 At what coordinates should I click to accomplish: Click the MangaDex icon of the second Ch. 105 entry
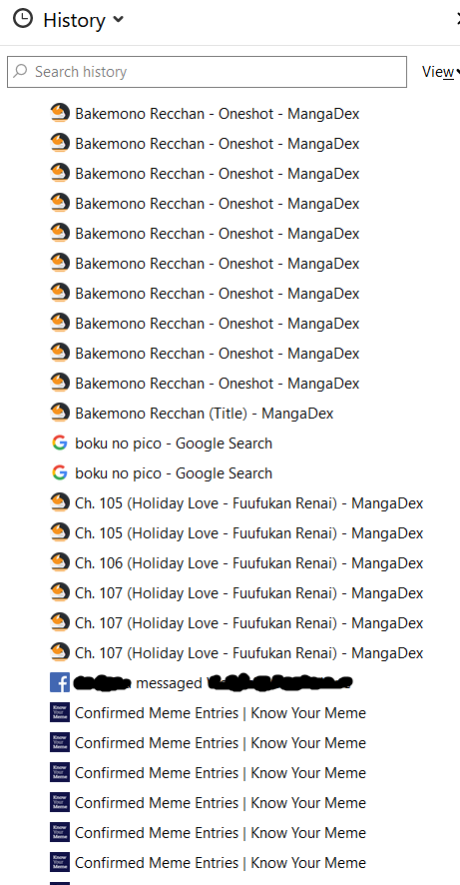click(60, 532)
